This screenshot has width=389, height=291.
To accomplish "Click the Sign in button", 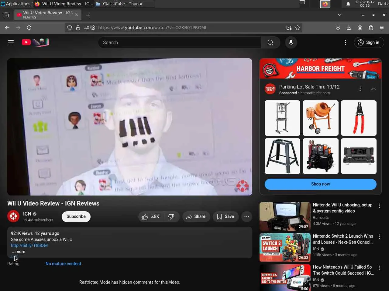I will point(369,42).
